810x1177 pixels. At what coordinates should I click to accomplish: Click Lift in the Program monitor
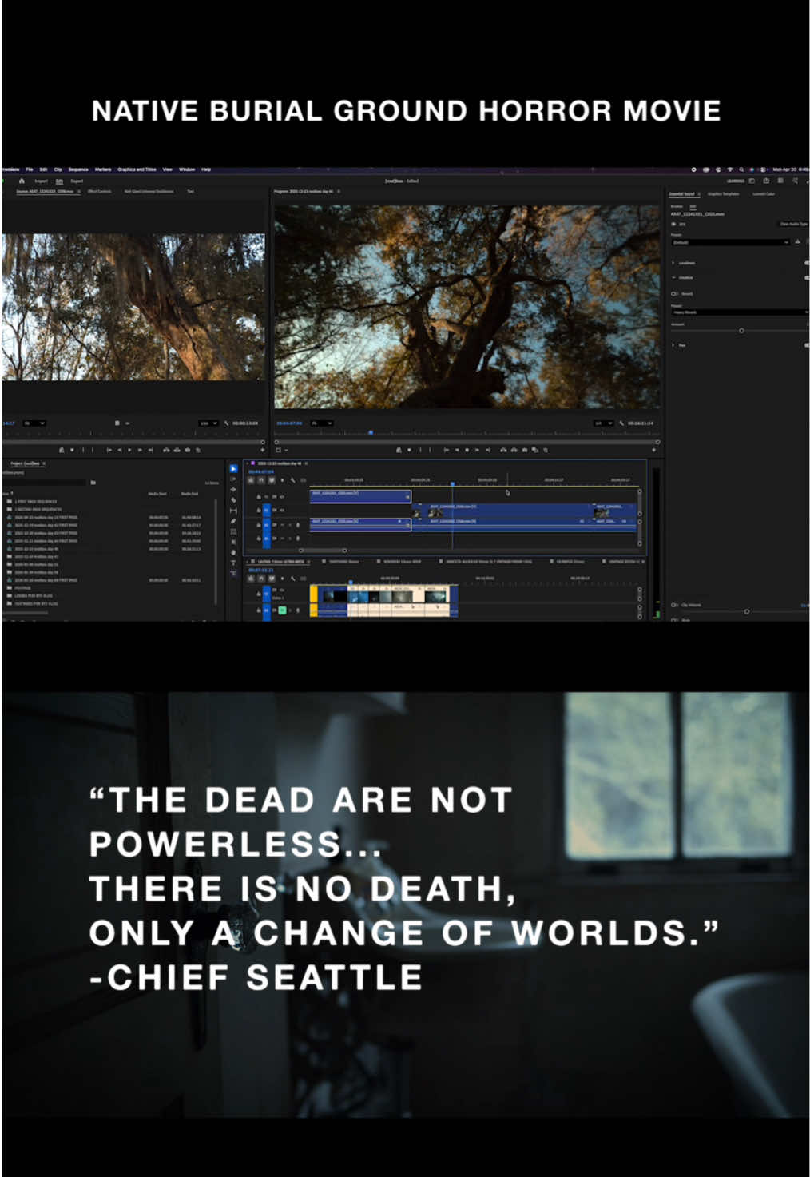coord(503,450)
